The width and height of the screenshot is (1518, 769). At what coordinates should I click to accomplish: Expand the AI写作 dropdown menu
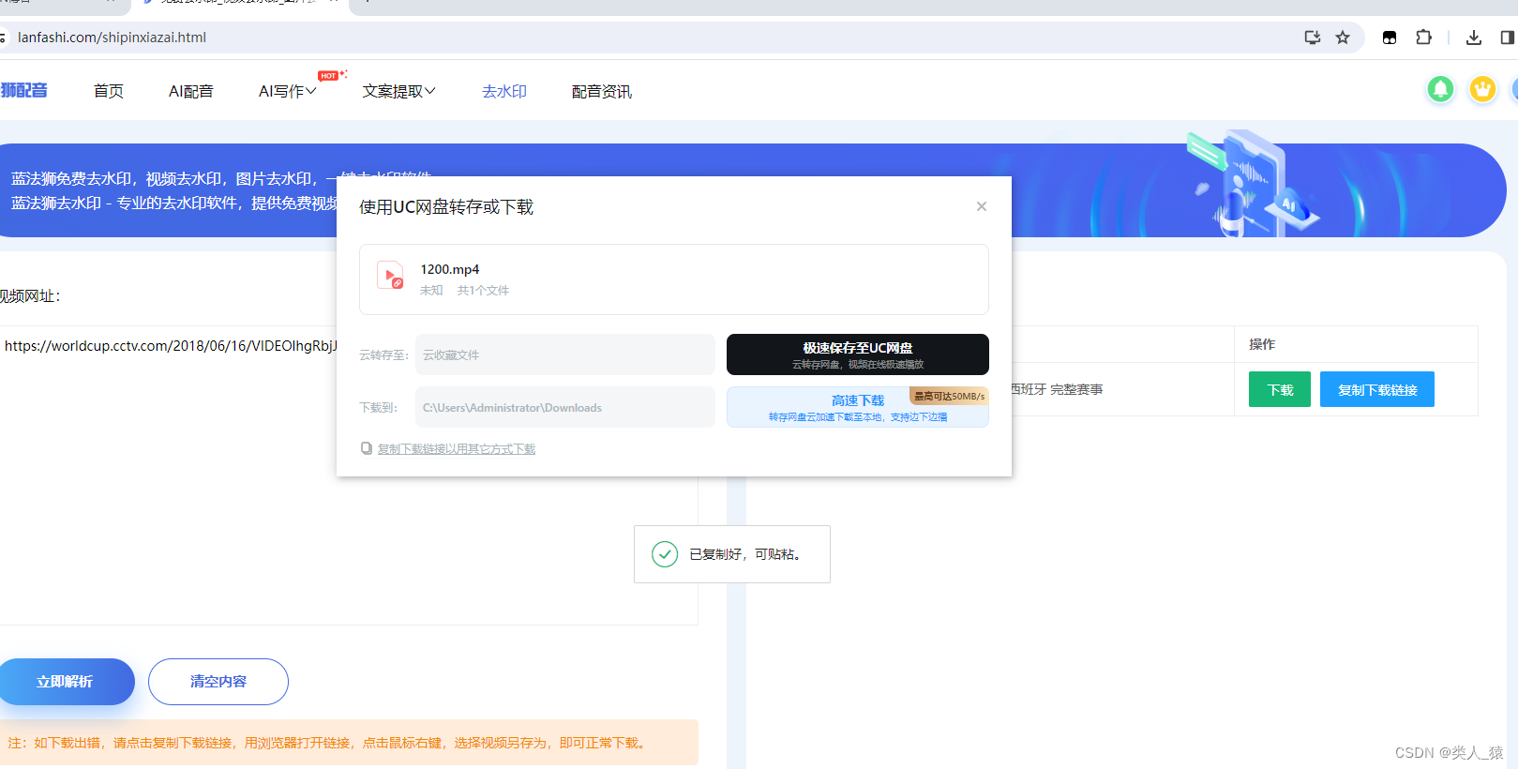click(x=287, y=91)
